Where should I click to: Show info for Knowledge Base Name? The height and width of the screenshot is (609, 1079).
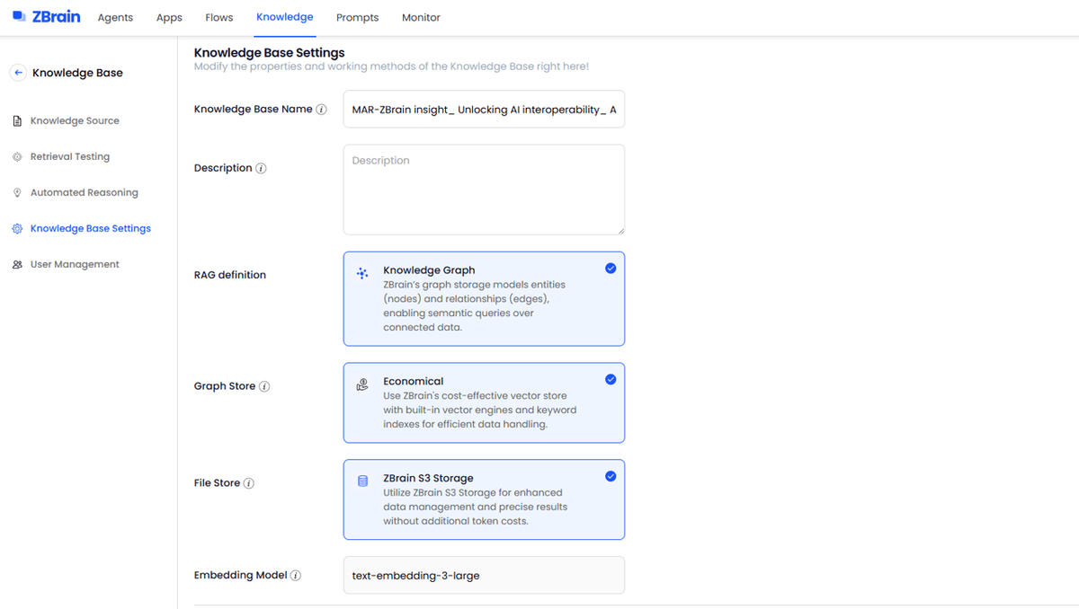322,110
